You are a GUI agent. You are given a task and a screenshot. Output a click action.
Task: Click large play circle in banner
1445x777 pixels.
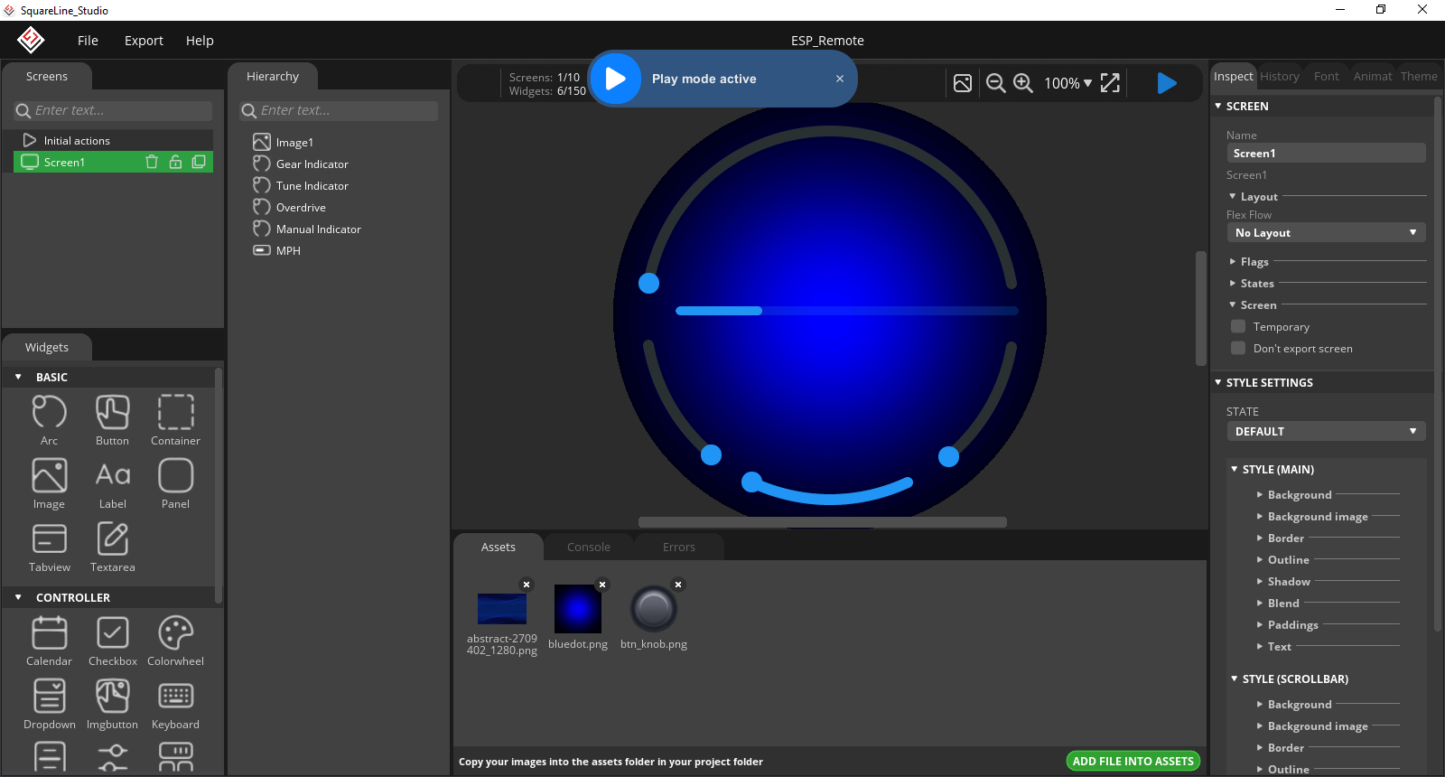pyautogui.click(x=615, y=79)
